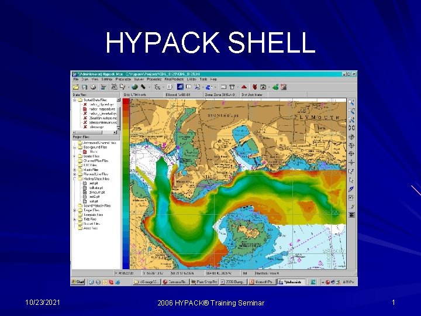Click the Data Files horizontal scrollbar right arrow
421x316 pixels.
click(115, 132)
